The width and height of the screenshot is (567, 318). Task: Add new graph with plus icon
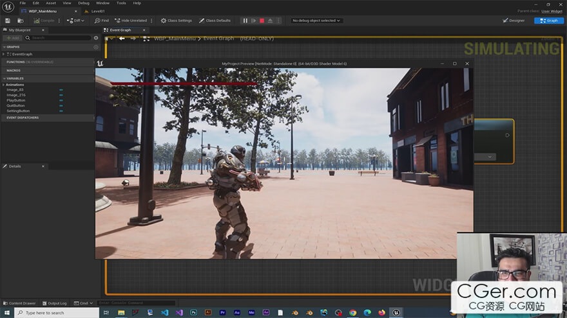[96, 47]
